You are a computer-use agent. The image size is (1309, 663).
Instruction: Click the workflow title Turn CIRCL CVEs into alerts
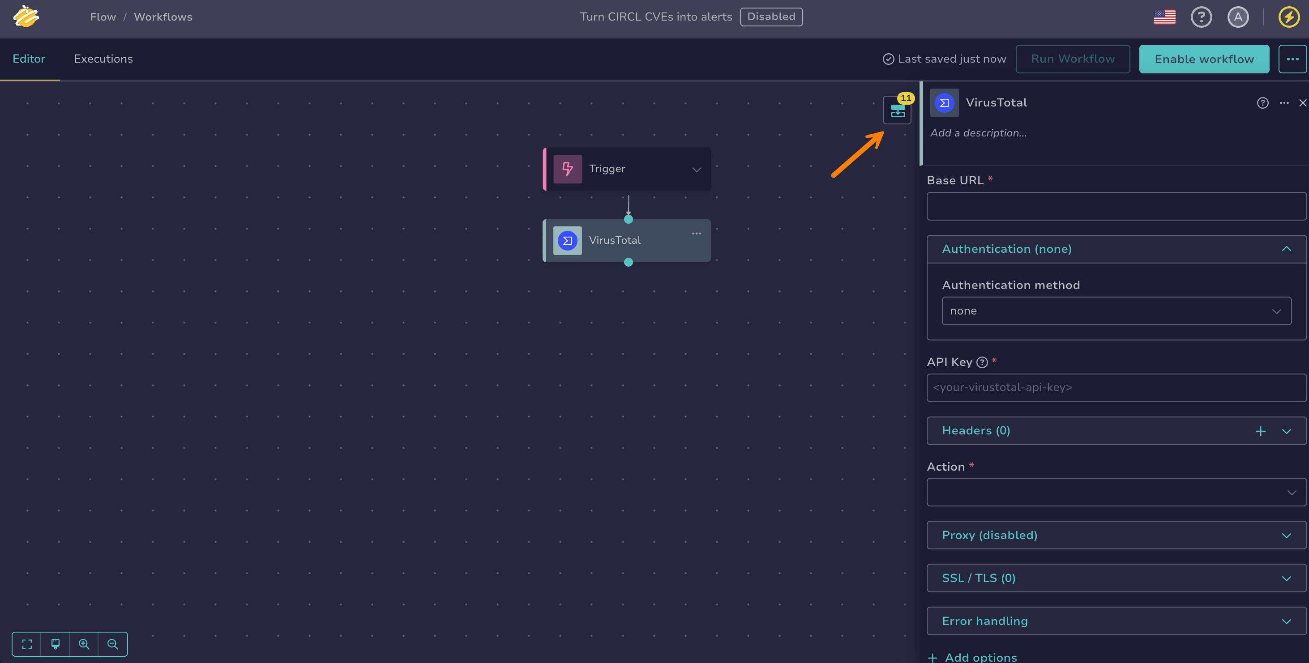pos(655,17)
